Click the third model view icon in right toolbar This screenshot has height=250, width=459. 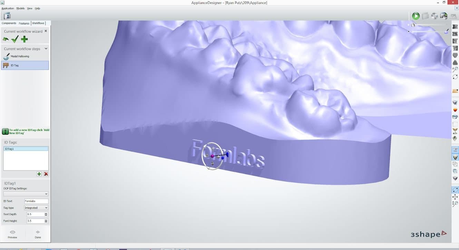point(455,41)
